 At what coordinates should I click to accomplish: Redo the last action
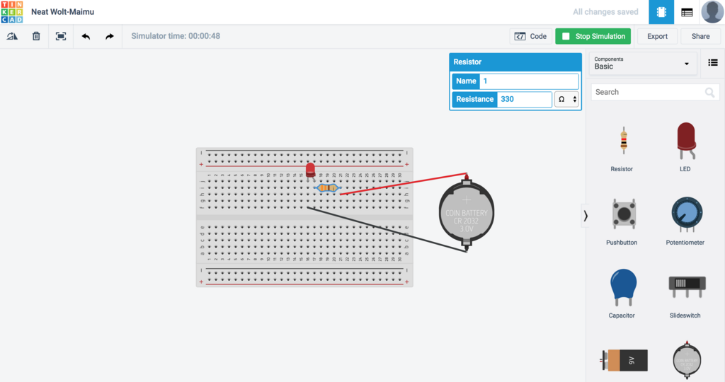[x=110, y=37]
